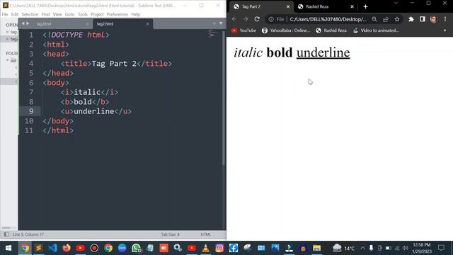Click the Sublime minimap preview

tap(212, 34)
